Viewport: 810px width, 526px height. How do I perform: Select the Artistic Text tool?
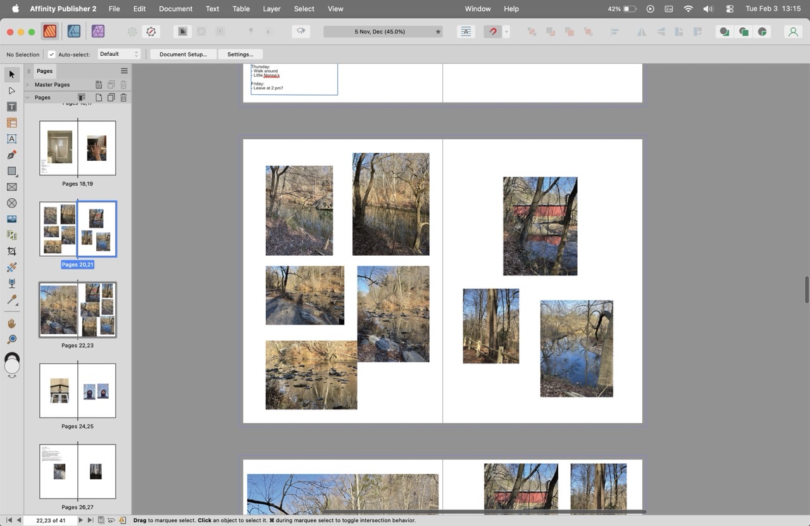(x=11, y=139)
